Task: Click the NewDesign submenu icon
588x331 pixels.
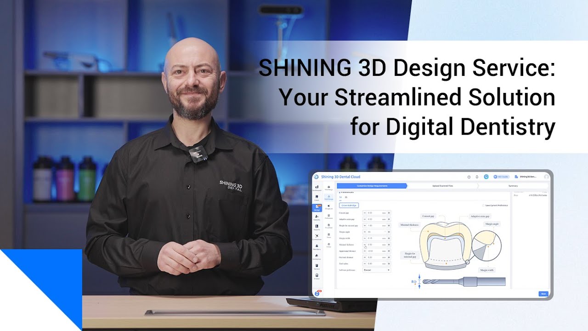Action: 329,188
